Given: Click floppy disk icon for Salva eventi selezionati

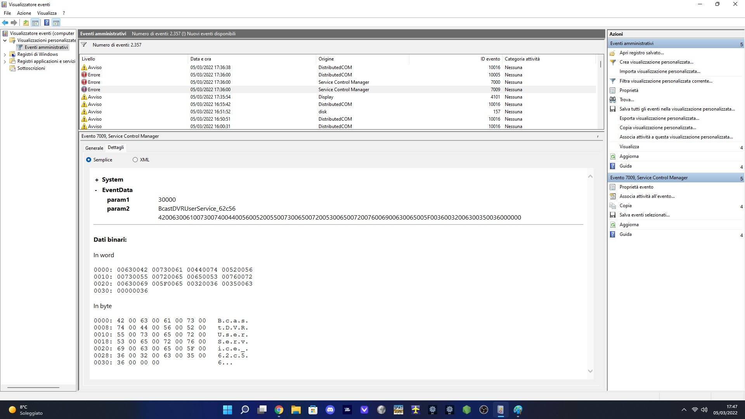Looking at the screenshot, I should point(613,215).
